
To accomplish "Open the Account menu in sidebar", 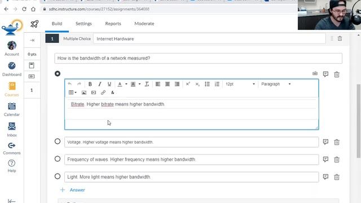I will point(12,48).
